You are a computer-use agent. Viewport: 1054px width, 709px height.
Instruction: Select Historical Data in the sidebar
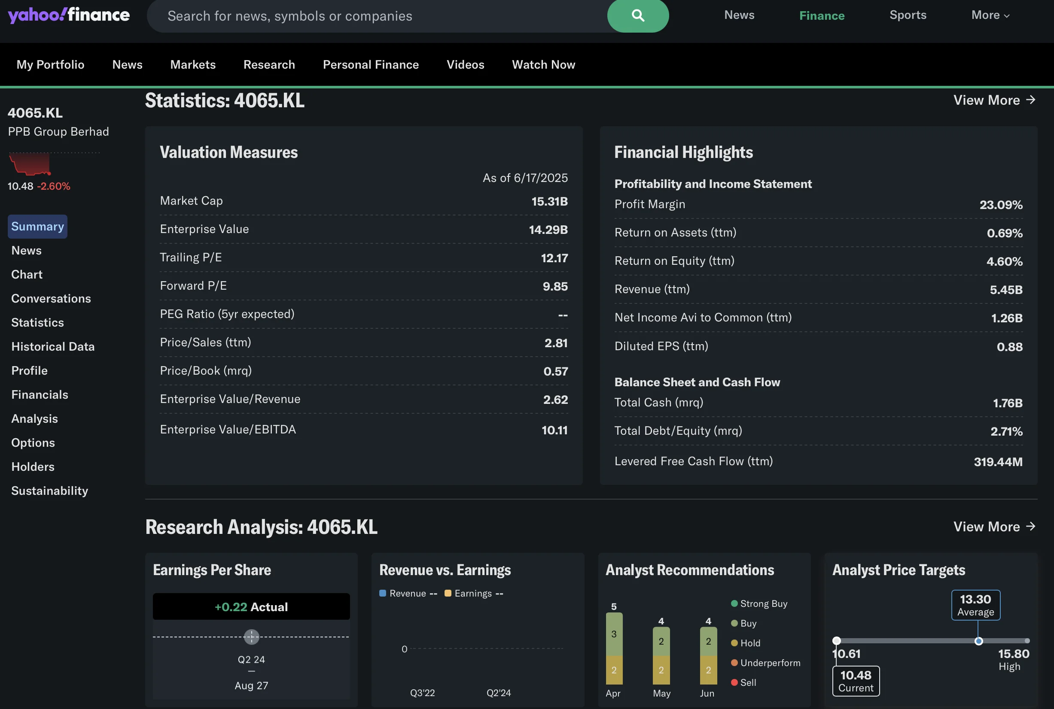[x=53, y=346]
